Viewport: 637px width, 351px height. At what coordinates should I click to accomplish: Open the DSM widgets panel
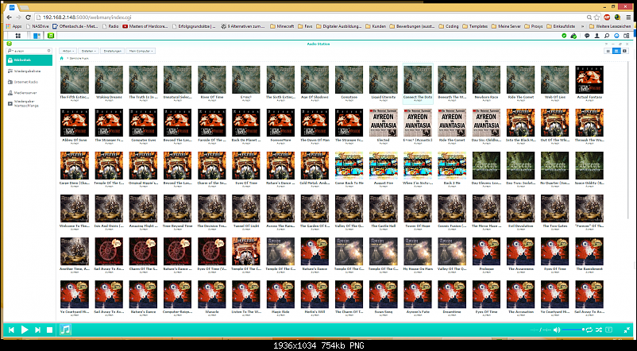[x=626, y=36]
